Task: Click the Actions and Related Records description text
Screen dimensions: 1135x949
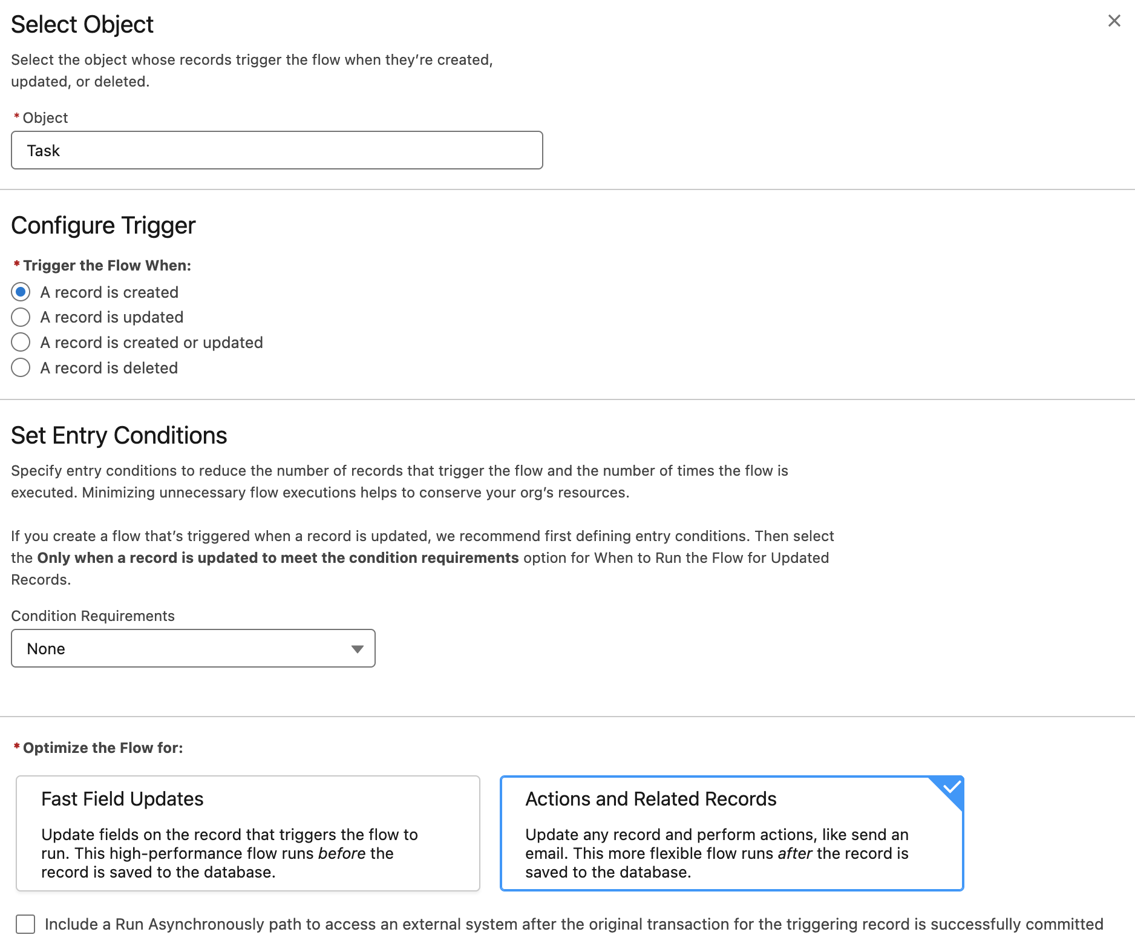Action: (x=717, y=853)
